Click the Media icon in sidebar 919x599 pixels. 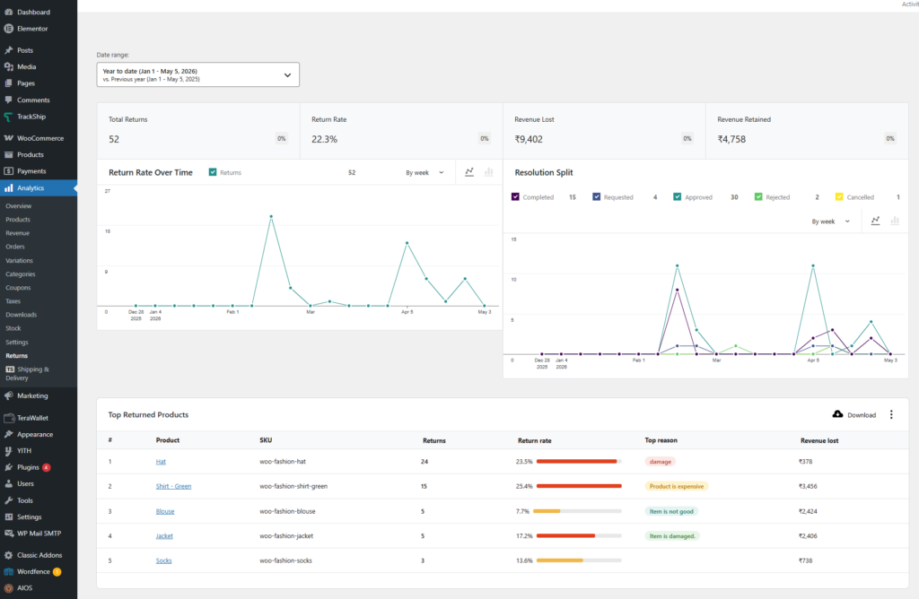click(x=9, y=66)
